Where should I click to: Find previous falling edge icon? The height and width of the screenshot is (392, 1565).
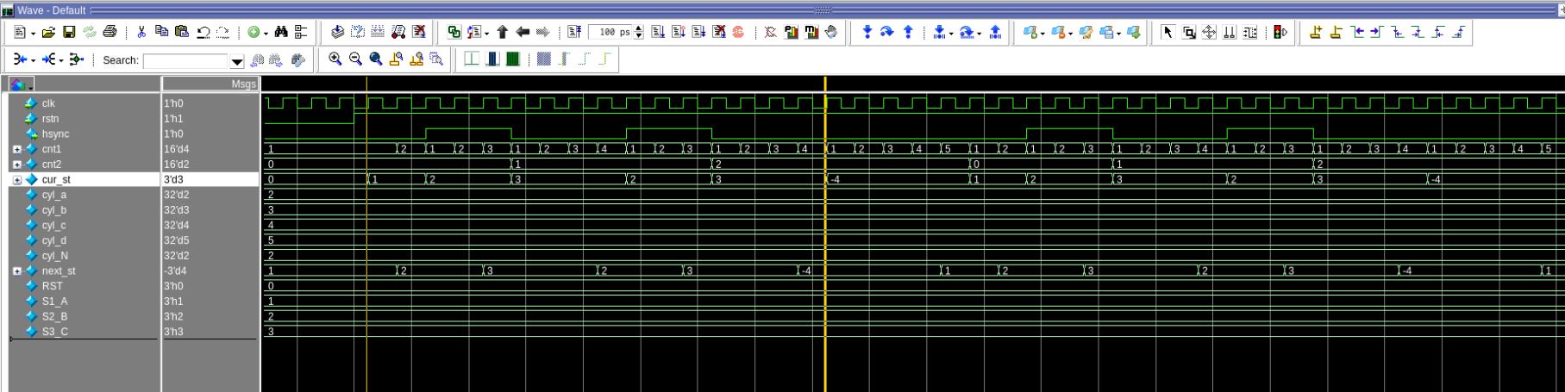click(1398, 32)
